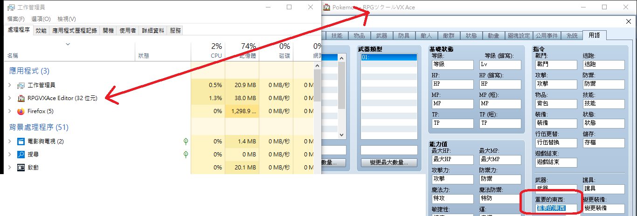
Task: Click the 儲存 field containing 存檔
Action: [x=603, y=143]
